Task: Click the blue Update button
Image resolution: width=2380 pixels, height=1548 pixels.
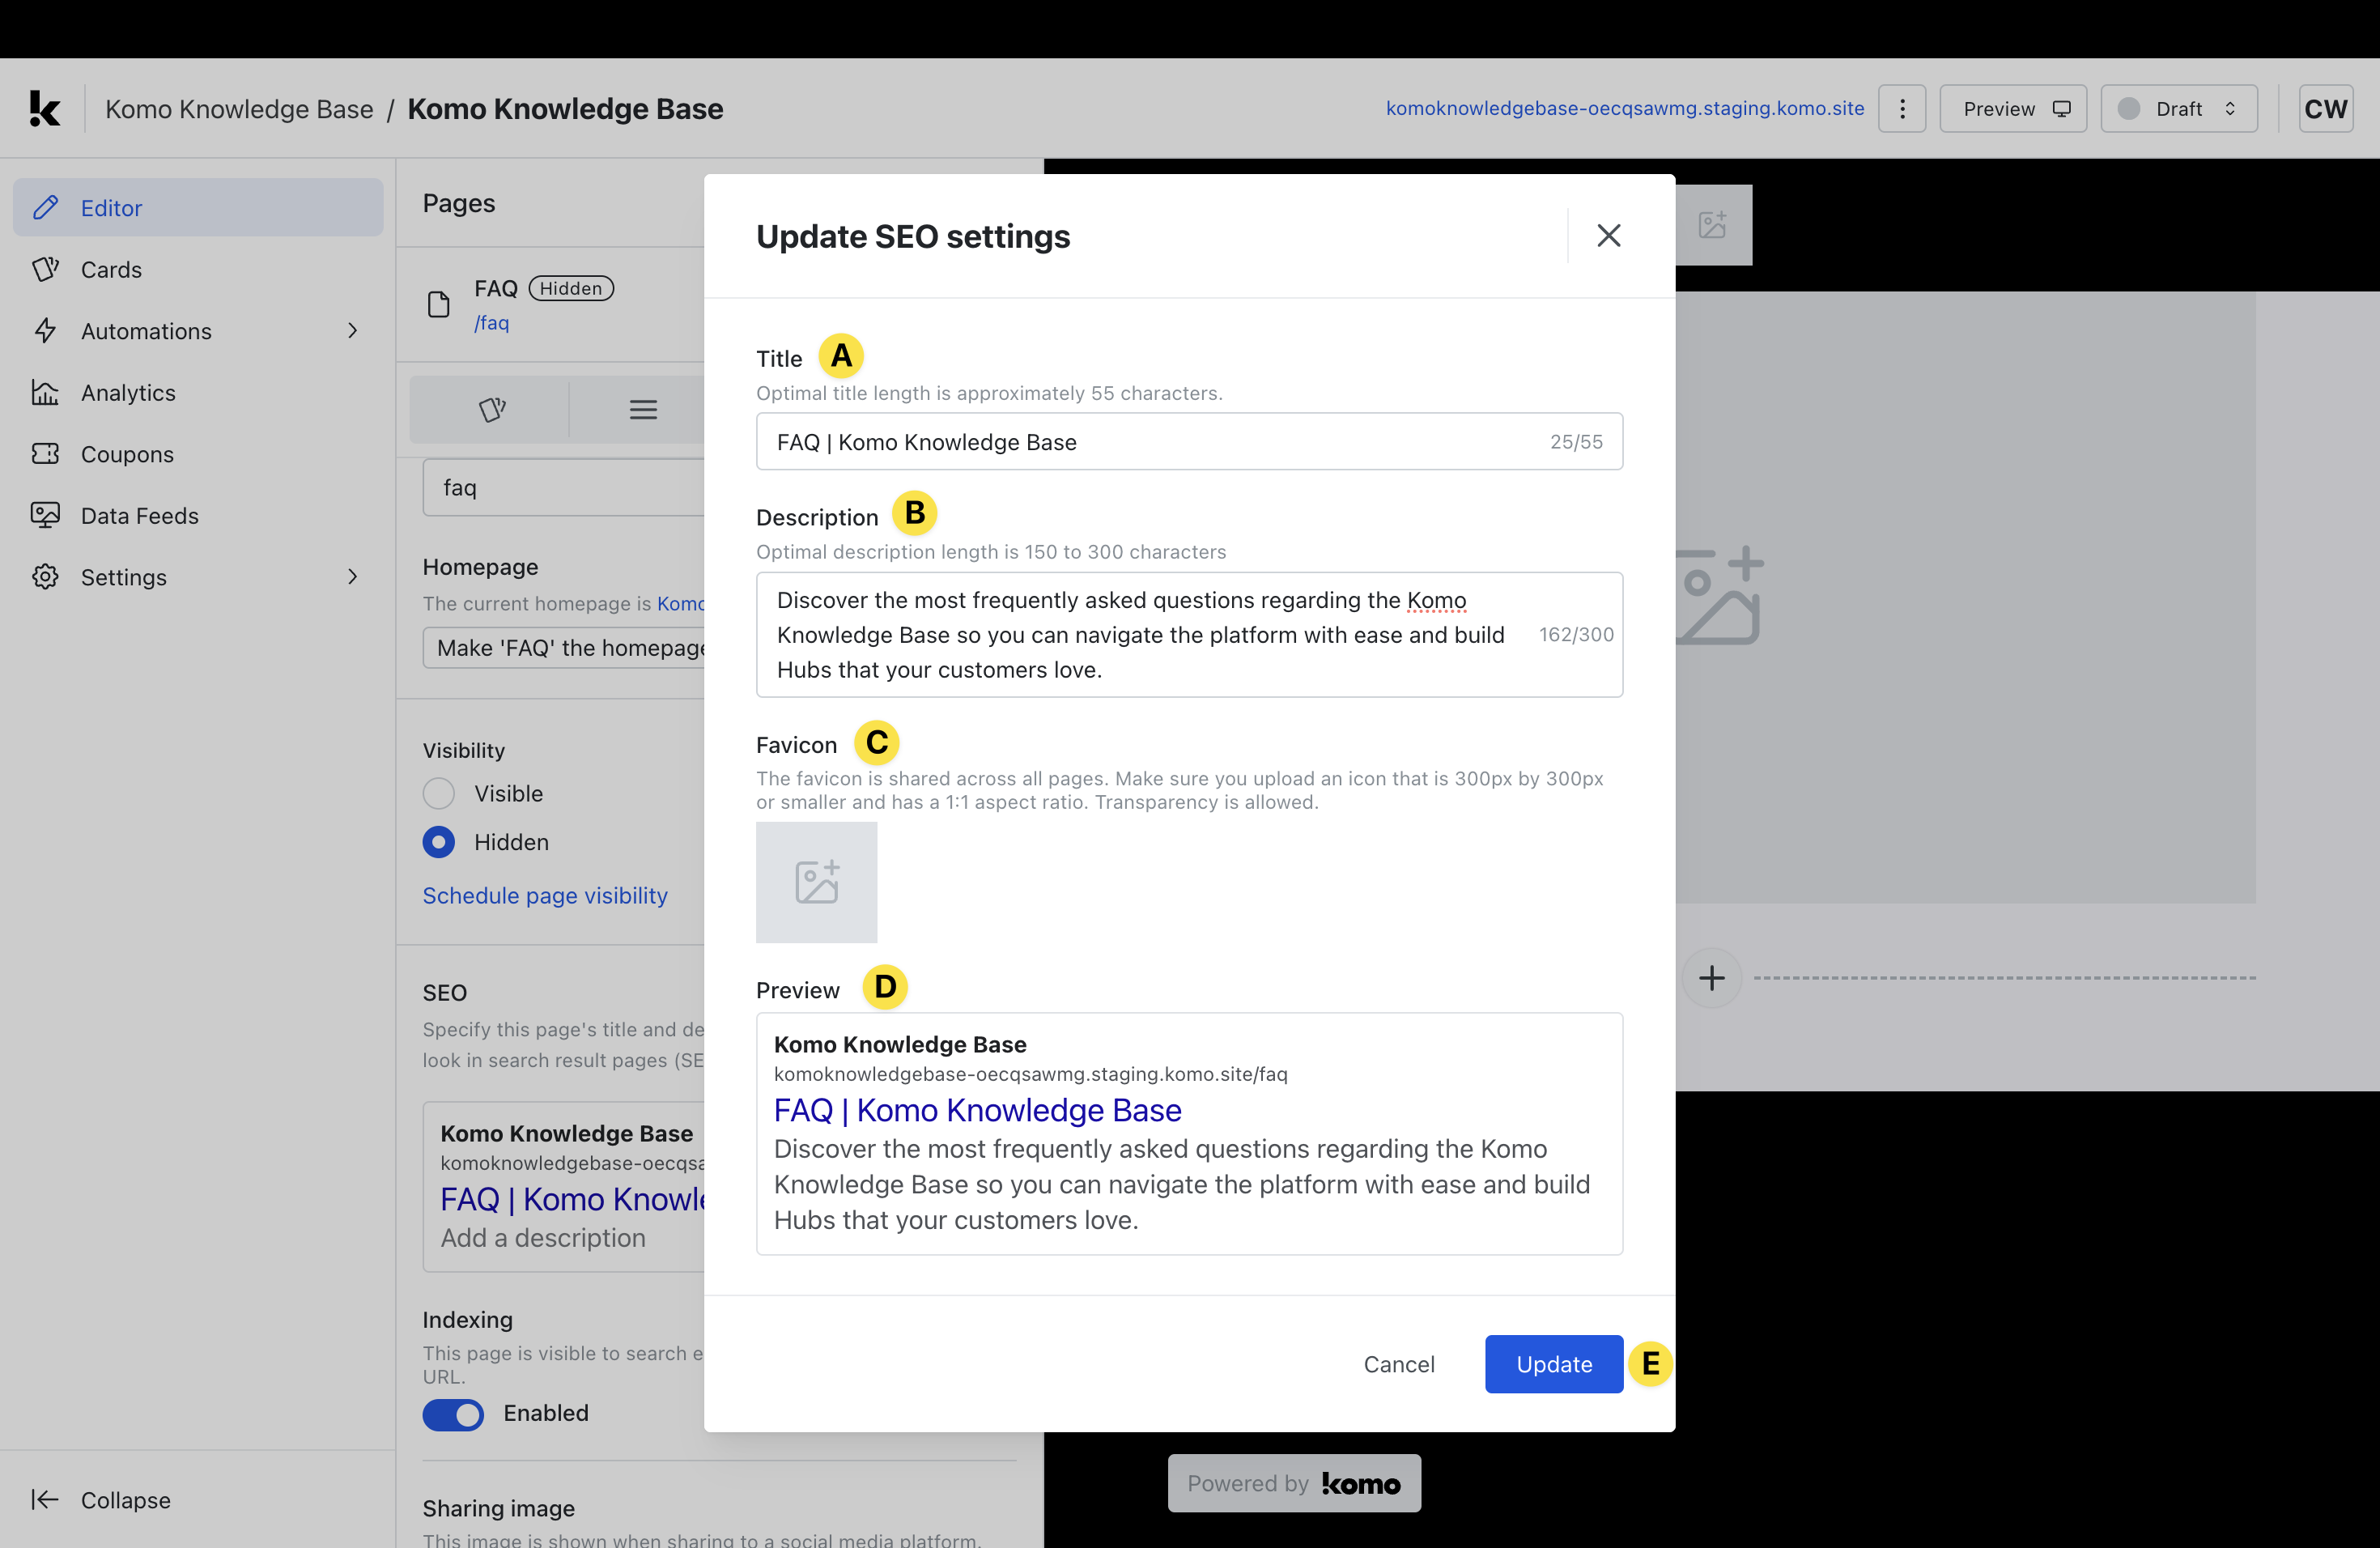Action: [x=1553, y=1364]
